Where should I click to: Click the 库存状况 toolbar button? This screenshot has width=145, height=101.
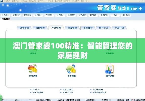(27, 15)
